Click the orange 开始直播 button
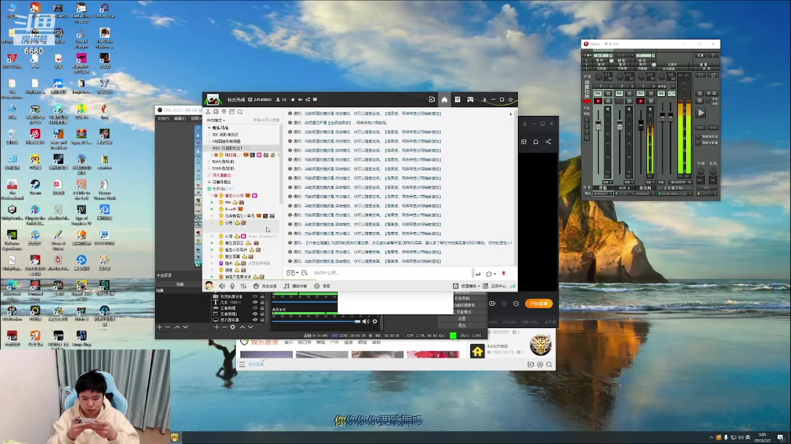Screen dimensions: 791x444 pyautogui.click(x=538, y=303)
